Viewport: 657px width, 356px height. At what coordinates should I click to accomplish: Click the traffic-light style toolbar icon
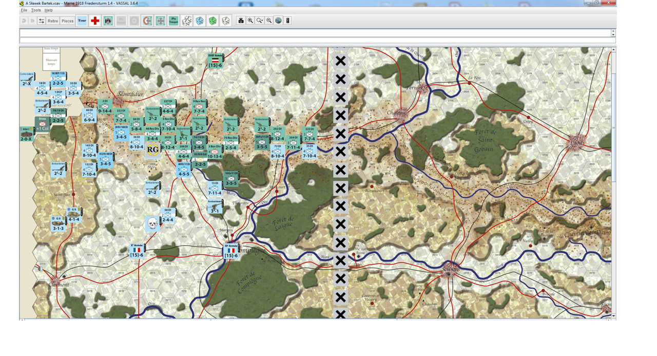click(288, 21)
